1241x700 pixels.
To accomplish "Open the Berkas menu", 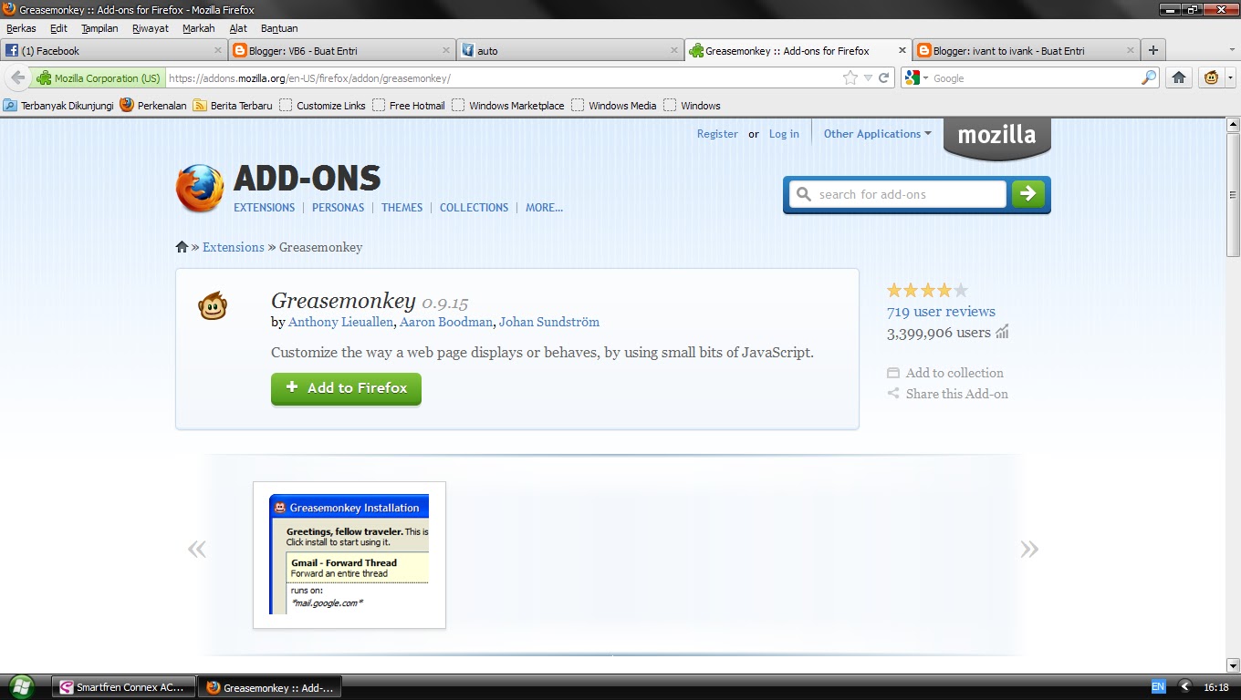I will [21, 28].
